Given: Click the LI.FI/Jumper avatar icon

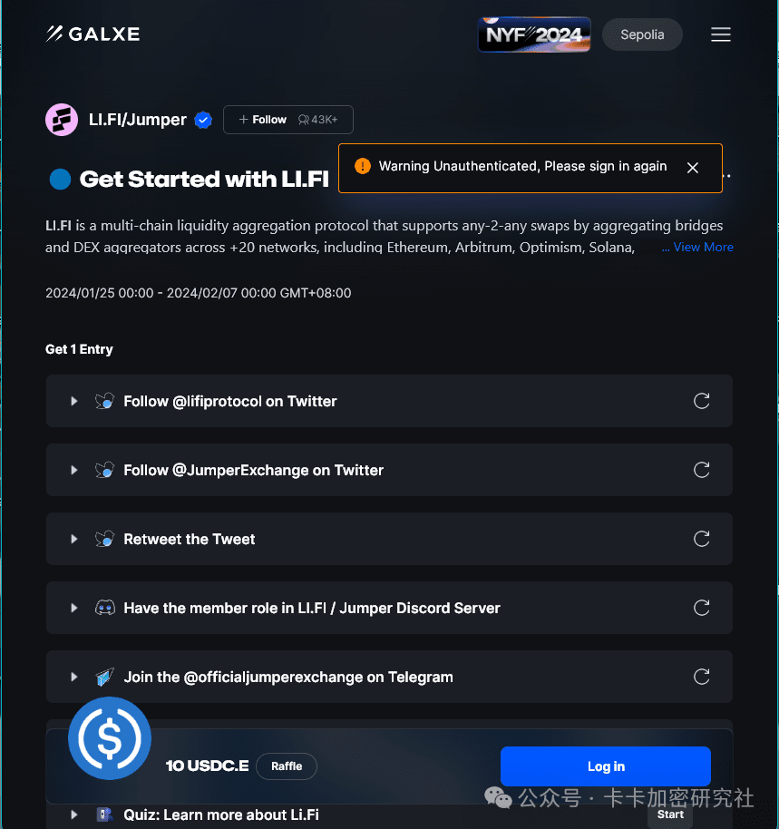Looking at the screenshot, I should point(62,120).
